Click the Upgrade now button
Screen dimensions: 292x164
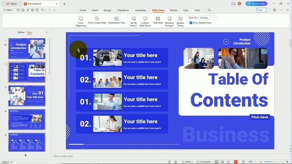click(256, 4)
